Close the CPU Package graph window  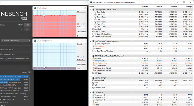click(x=85, y=8)
